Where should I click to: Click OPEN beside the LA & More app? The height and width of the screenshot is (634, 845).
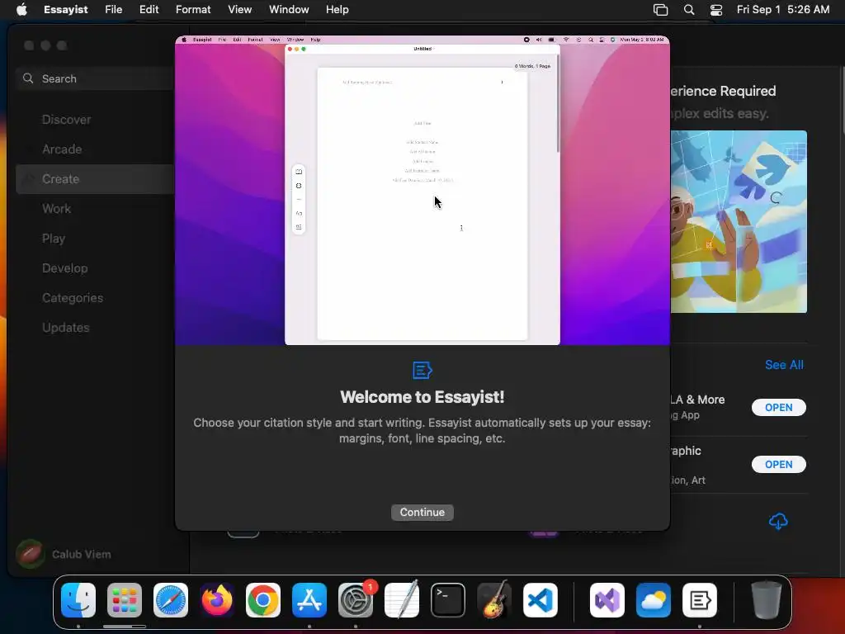tap(779, 408)
